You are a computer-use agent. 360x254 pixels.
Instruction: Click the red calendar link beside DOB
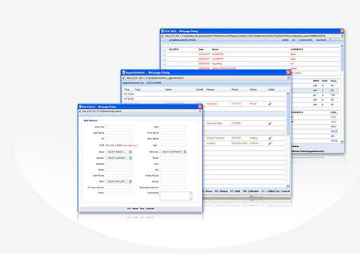tap(130, 146)
